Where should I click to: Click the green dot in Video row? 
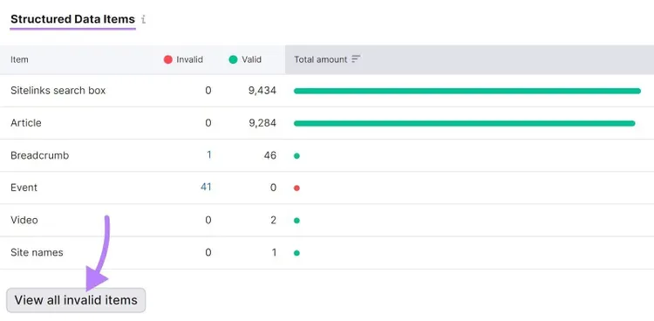pos(296,221)
